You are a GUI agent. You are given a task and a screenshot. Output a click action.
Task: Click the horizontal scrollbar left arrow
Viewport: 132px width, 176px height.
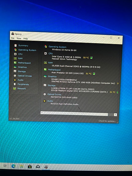tap(42, 113)
